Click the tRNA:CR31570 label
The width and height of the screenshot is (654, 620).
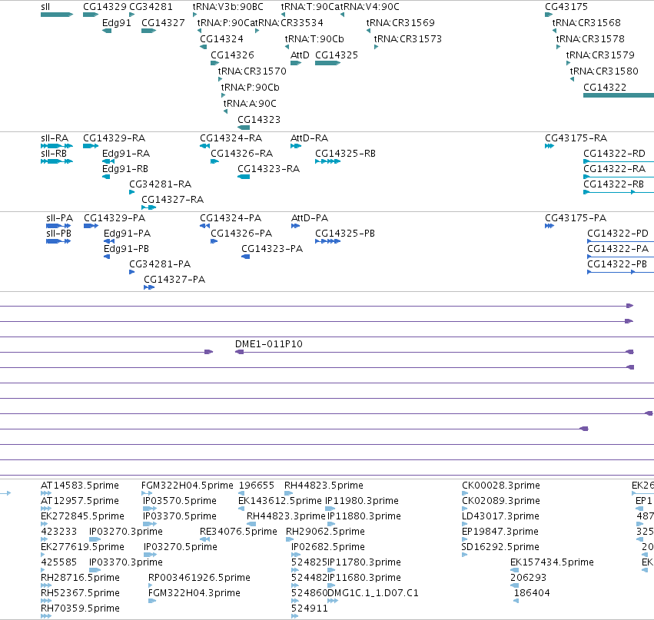[252, 71]
